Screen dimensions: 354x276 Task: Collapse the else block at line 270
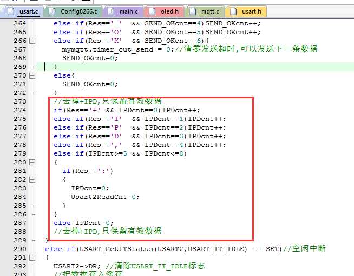pos(32,75)
